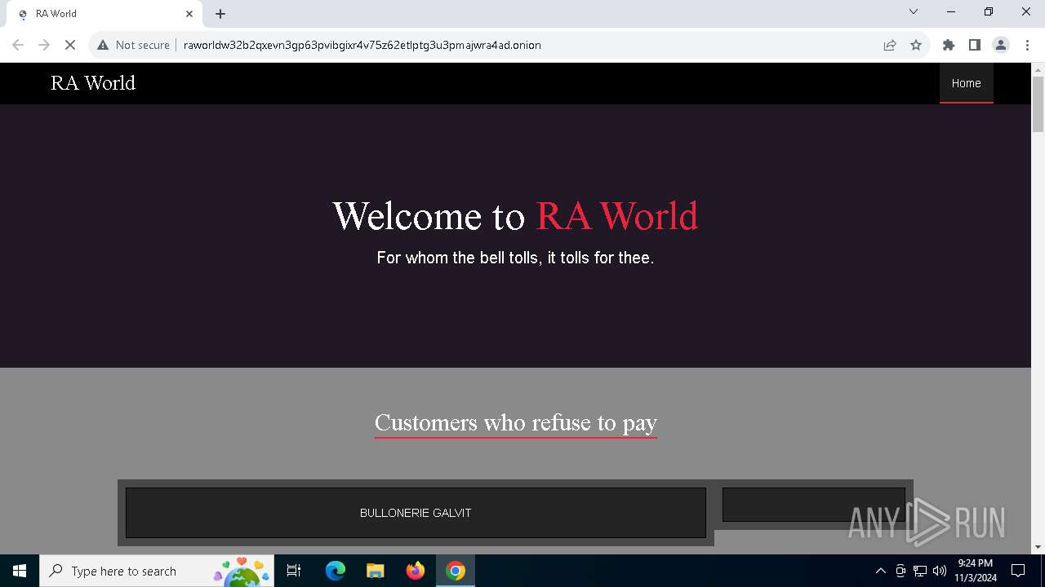Minimize the Chrome window
1045x587 pixels.
[951, 11]
